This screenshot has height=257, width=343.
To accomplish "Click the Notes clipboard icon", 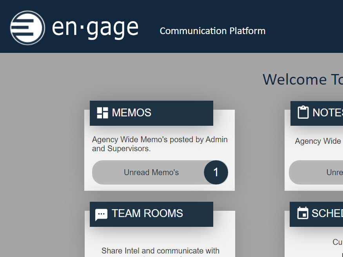I will pyautogui.click(x=303, y=112).
